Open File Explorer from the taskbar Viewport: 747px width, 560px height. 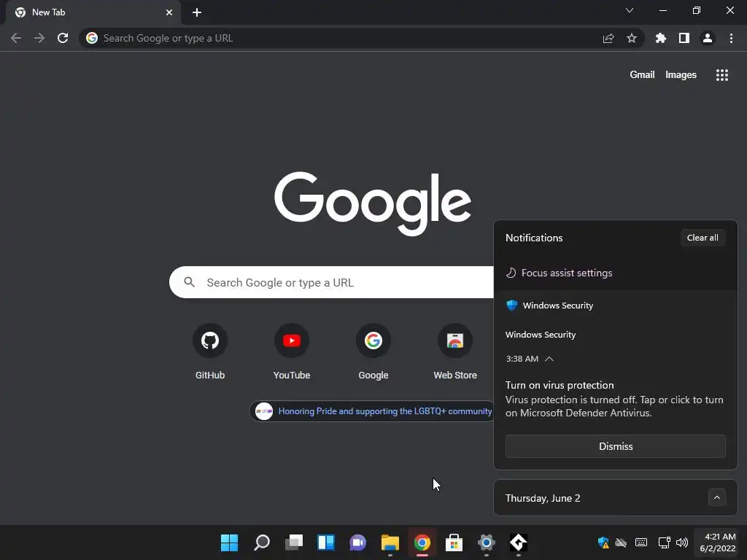pyautogui.click(x=390, y=542)
